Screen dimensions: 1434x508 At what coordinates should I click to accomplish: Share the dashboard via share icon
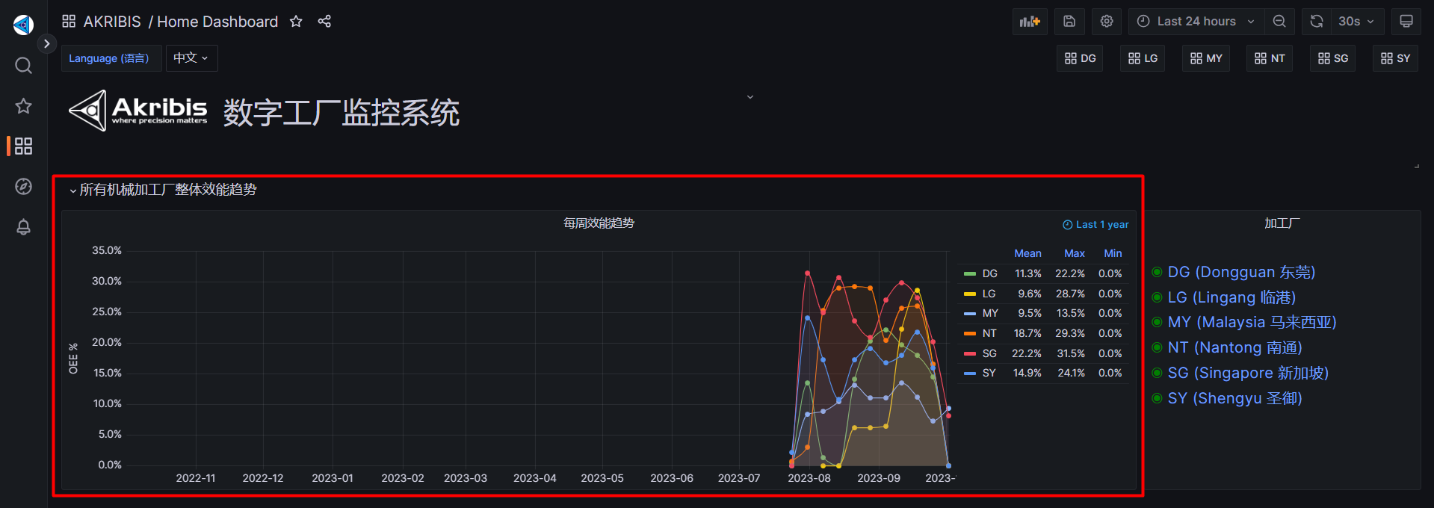(324, 22)
